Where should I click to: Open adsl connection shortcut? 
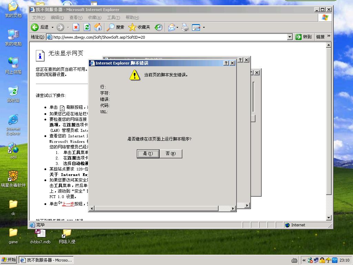(x=13, y=150)
